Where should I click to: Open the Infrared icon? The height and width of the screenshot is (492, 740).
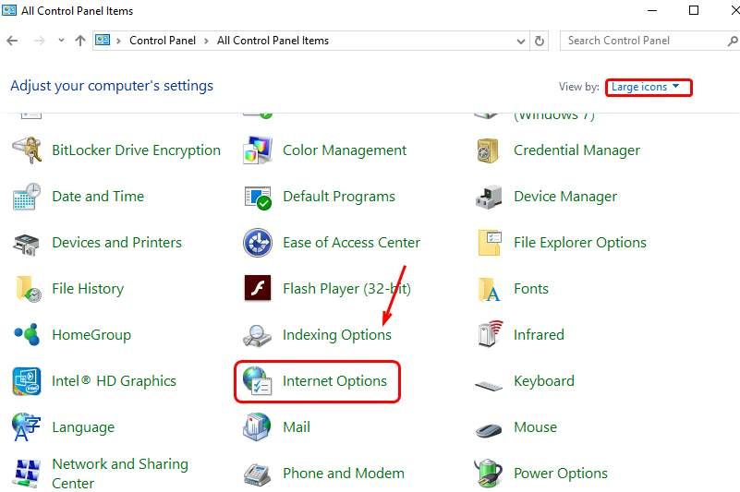coord(490,333)
